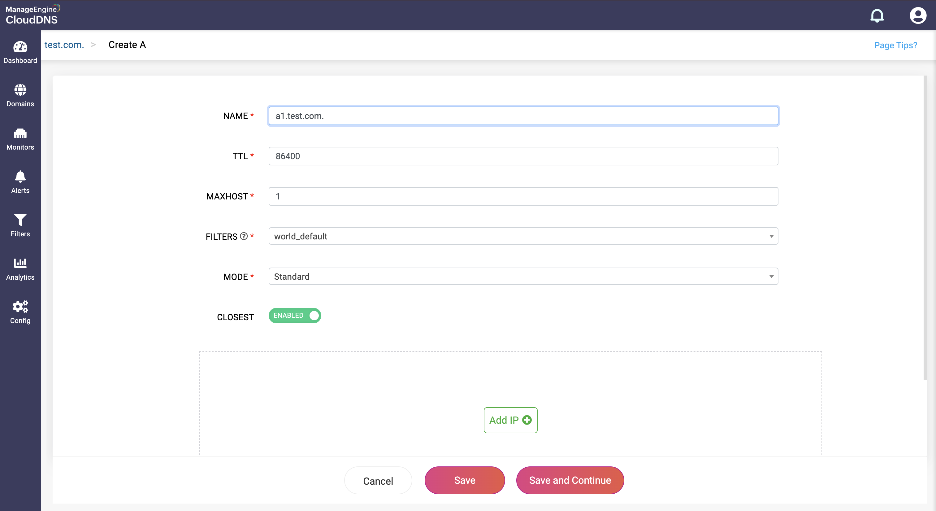Screen dimensions: 936x511
Task: Expand the FILTERS world_default dropdown
Action: tap(523, 236)
